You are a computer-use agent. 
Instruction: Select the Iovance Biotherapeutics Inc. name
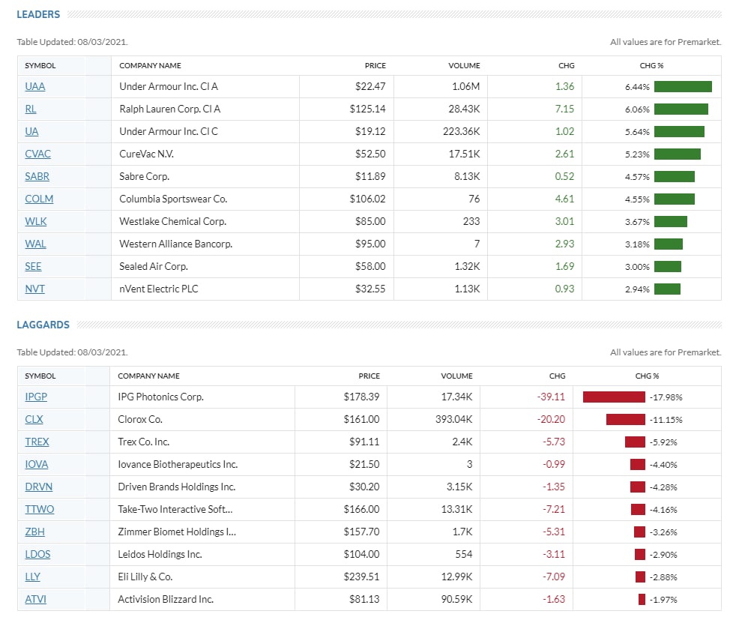pos(178,465)
